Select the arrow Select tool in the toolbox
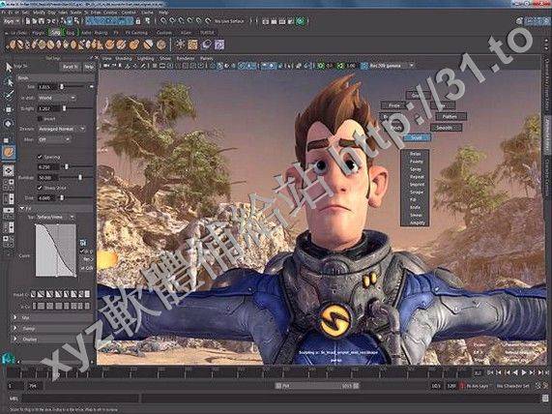This screenshot has width=552, height=414. tap(9, 67)
